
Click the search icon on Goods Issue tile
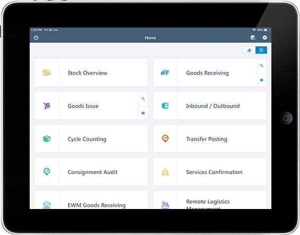(143, 99)
